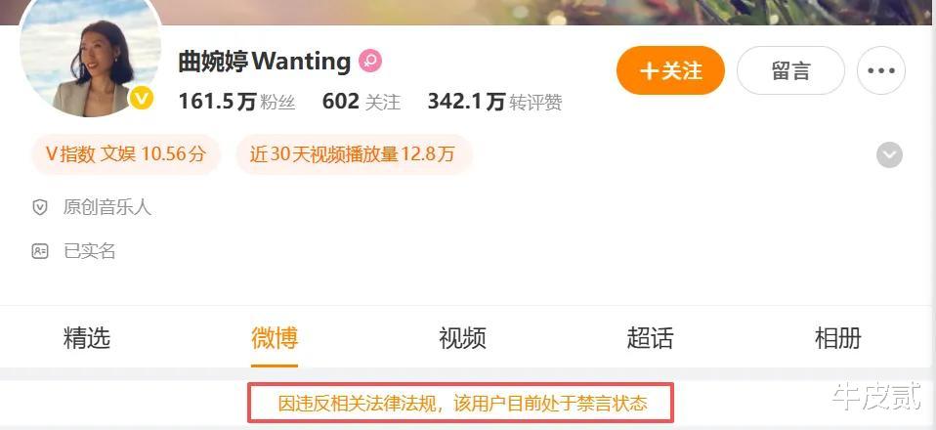Click the 342.1万 转评赞 stat

494,102
